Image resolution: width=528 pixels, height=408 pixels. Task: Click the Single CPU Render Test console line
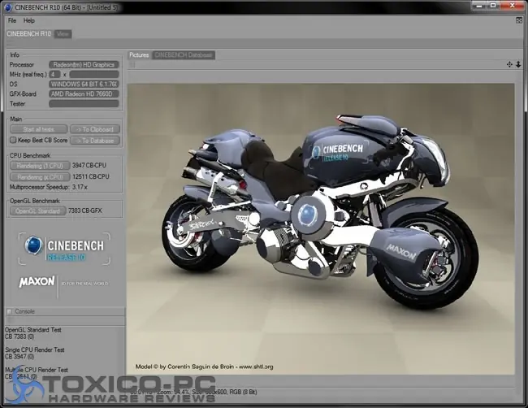(35, 349)
